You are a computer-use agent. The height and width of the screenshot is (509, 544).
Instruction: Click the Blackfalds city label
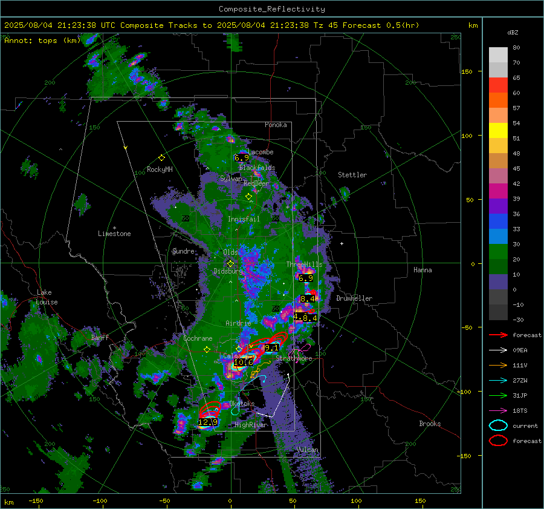coord(257,168)
